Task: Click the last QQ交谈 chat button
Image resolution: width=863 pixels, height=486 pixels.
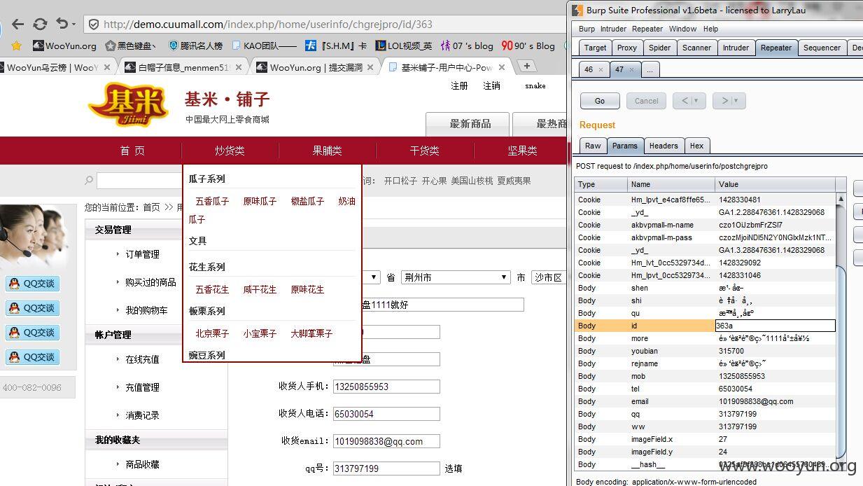Action: (x=32, y=357)
